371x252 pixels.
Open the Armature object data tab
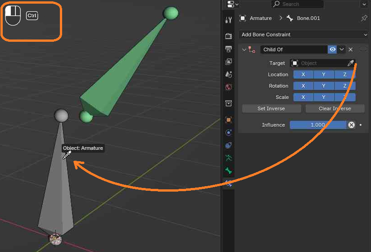point(228,158)
